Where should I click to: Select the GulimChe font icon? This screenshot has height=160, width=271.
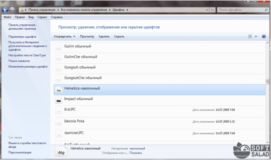pyautogui.click(x=58, y=58)
